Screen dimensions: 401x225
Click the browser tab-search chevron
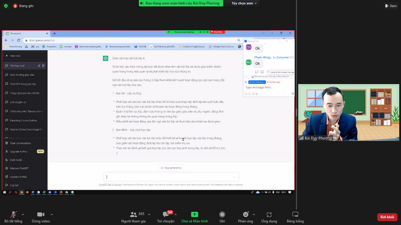(x=263, y=33)
